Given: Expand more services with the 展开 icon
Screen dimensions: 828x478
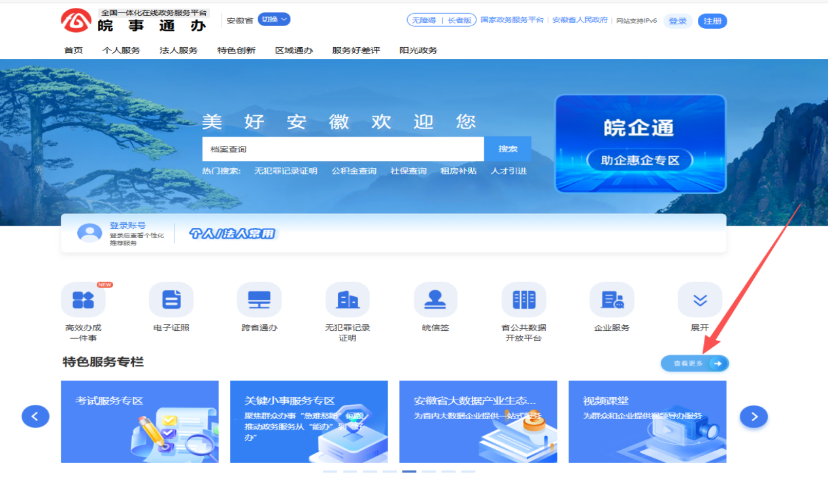Looking at the screenshot, I should pos(700,300).
